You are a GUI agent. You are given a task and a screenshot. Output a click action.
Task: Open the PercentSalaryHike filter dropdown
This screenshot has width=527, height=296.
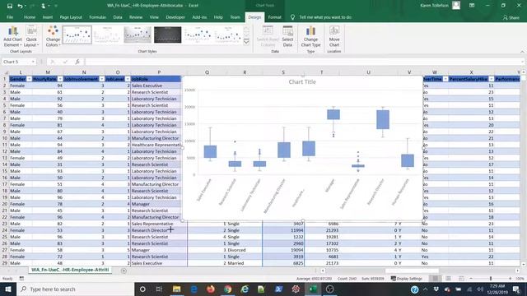492,79
